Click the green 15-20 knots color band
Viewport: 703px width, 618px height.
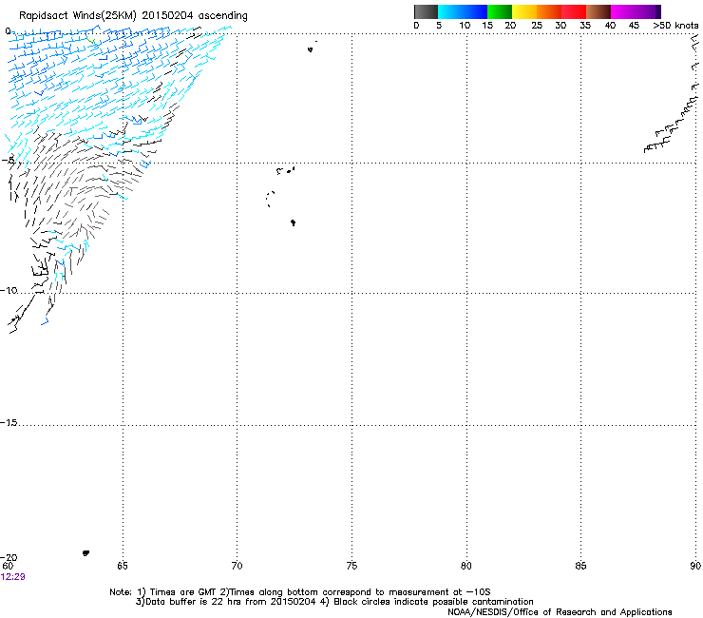tap(500, 11)
